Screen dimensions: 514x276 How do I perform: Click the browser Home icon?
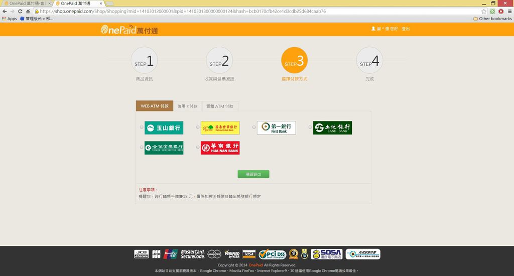(28, 11)
